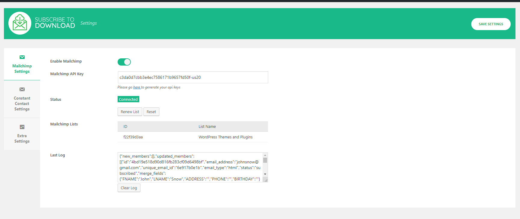Viewport: 520px width, 219px height.
Task: Switch to Constant Contact Settings tab
Action: 22,99
